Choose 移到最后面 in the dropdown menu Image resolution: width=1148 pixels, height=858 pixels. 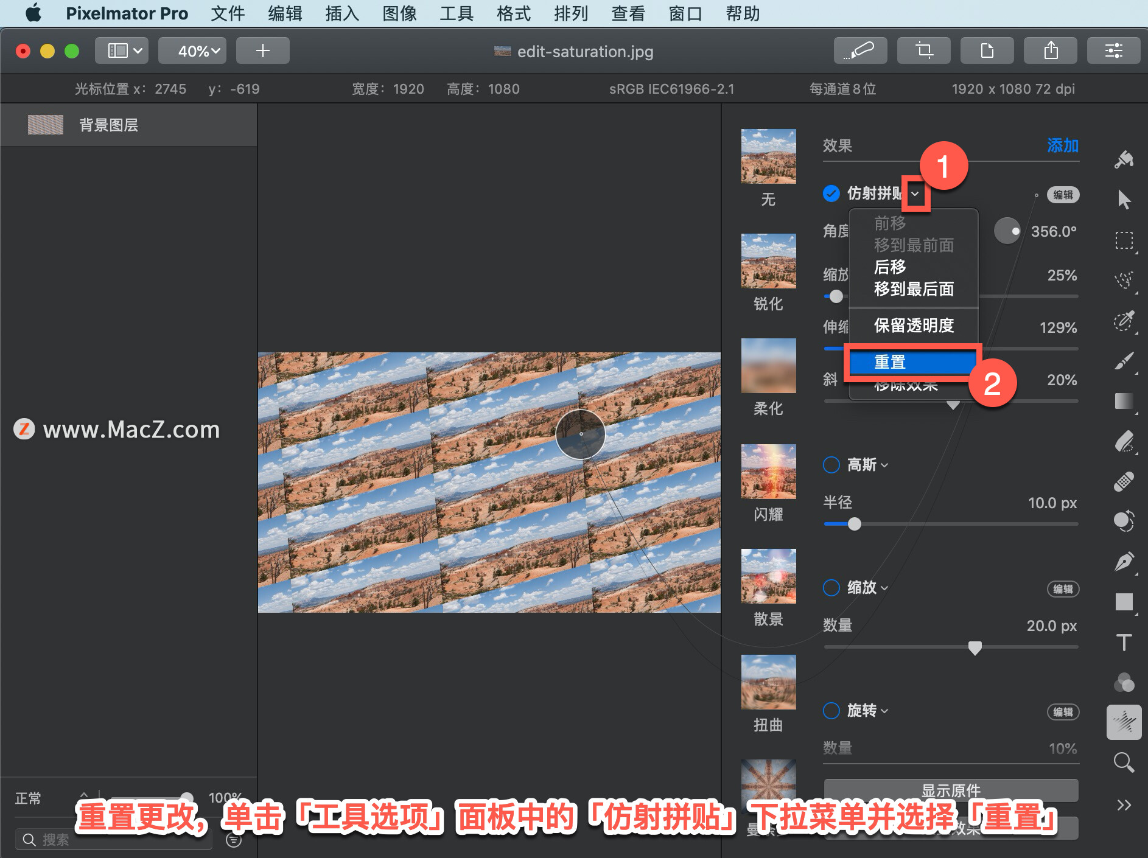[x=913, y=289]
